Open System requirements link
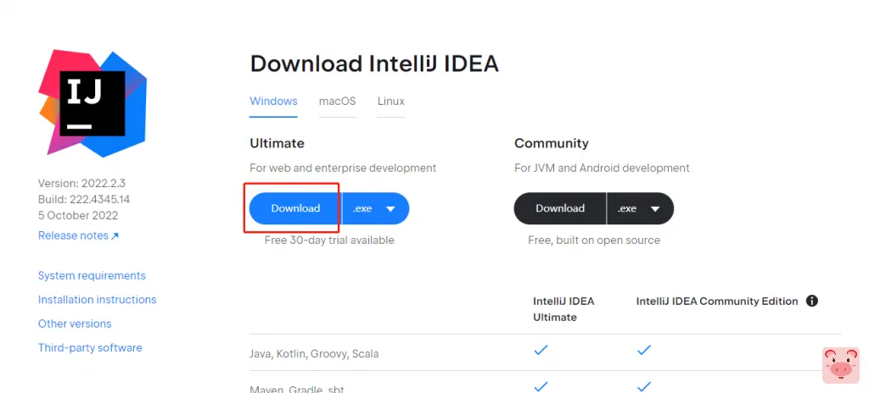 [92, 276]
